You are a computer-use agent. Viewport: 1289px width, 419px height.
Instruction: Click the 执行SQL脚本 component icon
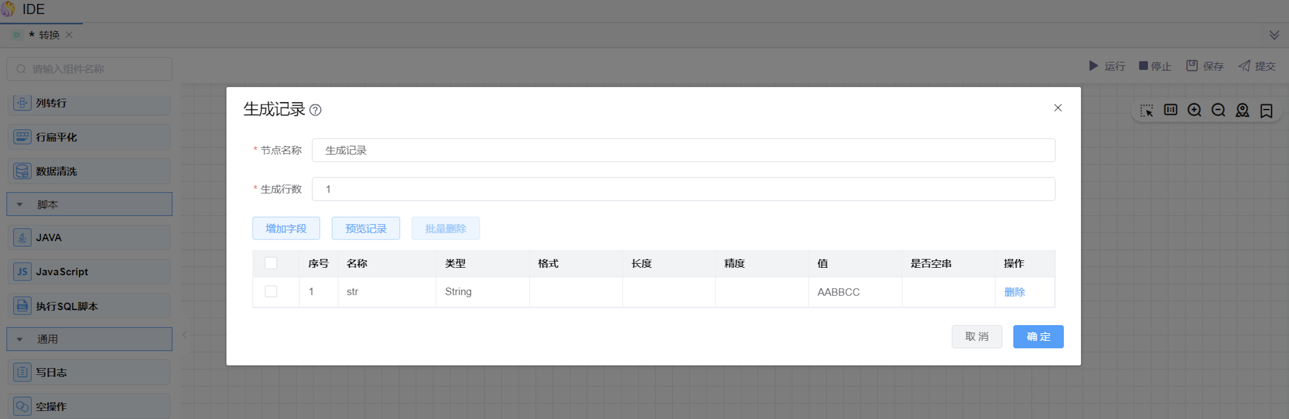tap(22, 306)
